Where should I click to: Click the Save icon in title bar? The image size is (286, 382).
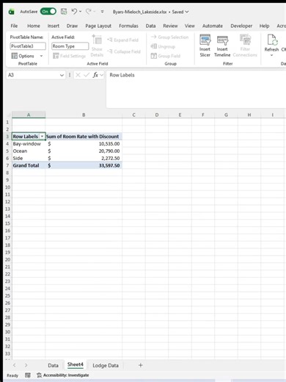[64, 12]
